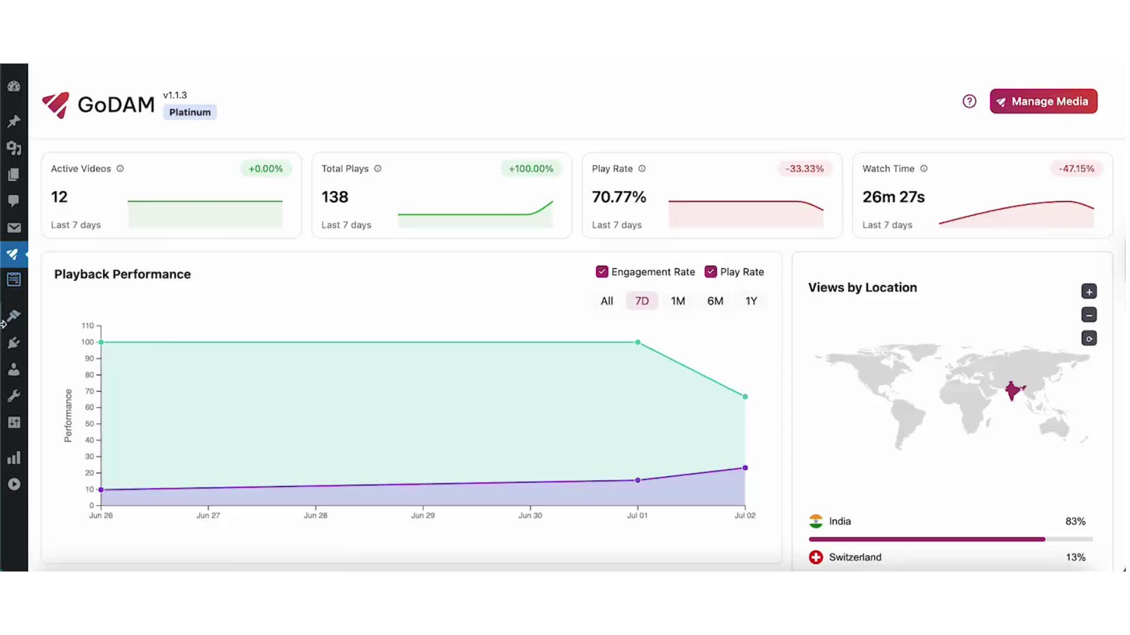Uncheck the Engagement Rate checkbox
This screenshot has height=635, width=1130.
601,272
